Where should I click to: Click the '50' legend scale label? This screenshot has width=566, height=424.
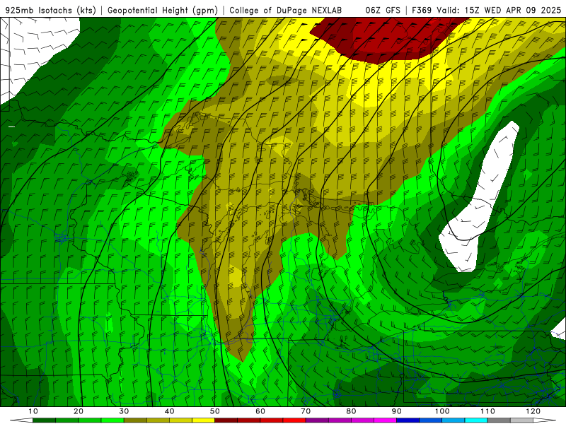tap(215, 411)
